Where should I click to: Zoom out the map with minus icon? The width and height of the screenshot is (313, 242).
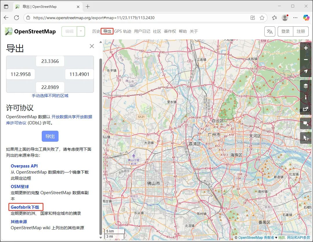pyautogui.click(x=306, y=60)
